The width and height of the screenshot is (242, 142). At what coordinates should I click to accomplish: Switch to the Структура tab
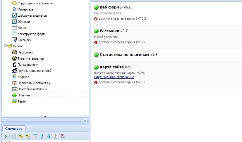14,129
